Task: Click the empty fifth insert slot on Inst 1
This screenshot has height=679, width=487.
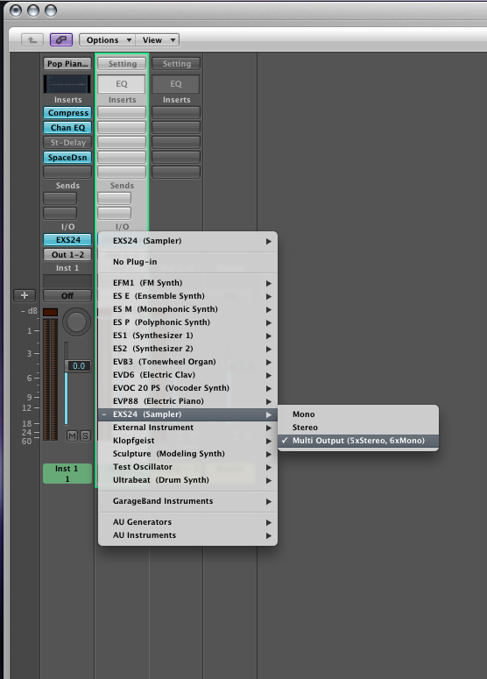Action: tap(67, 172)
